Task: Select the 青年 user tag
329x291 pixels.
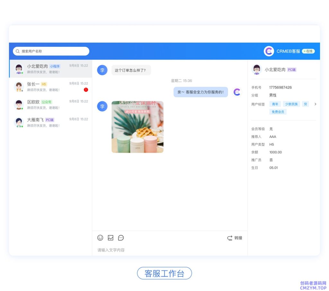Action: coord(275,104)
